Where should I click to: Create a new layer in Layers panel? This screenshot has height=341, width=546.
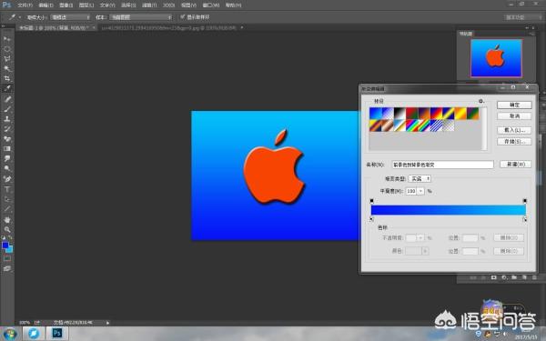point(524,277)
